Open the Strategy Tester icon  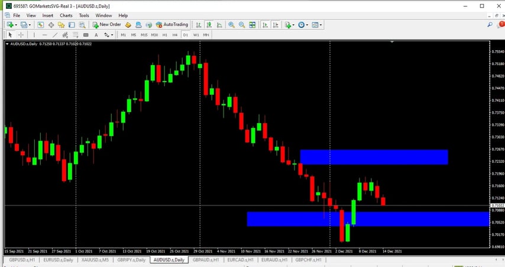point(82,25)
